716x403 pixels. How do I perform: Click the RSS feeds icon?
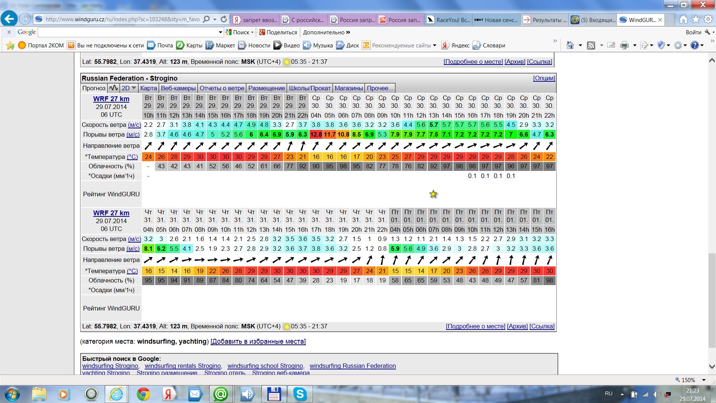(591, 46)
